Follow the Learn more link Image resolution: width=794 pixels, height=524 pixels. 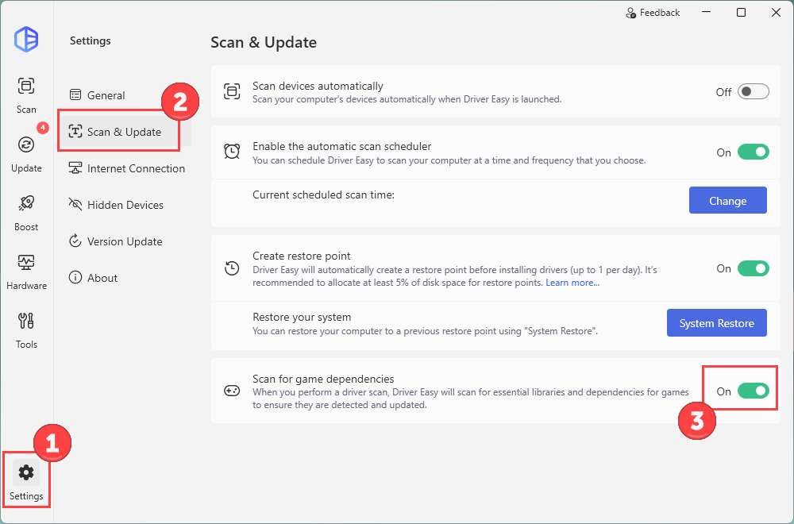click(x=572, y=283)
